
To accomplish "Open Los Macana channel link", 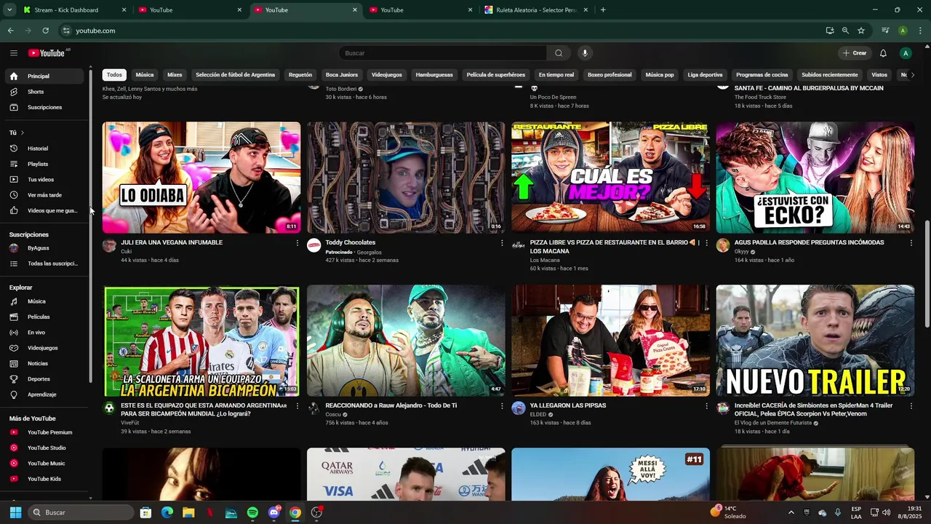I will click(545, 261).
